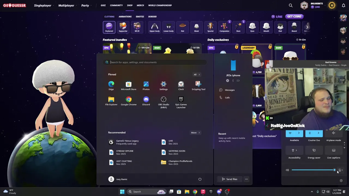Click GeoGuessr search magnifier icon
349x196 pixels.
click(x=291, y=5)
